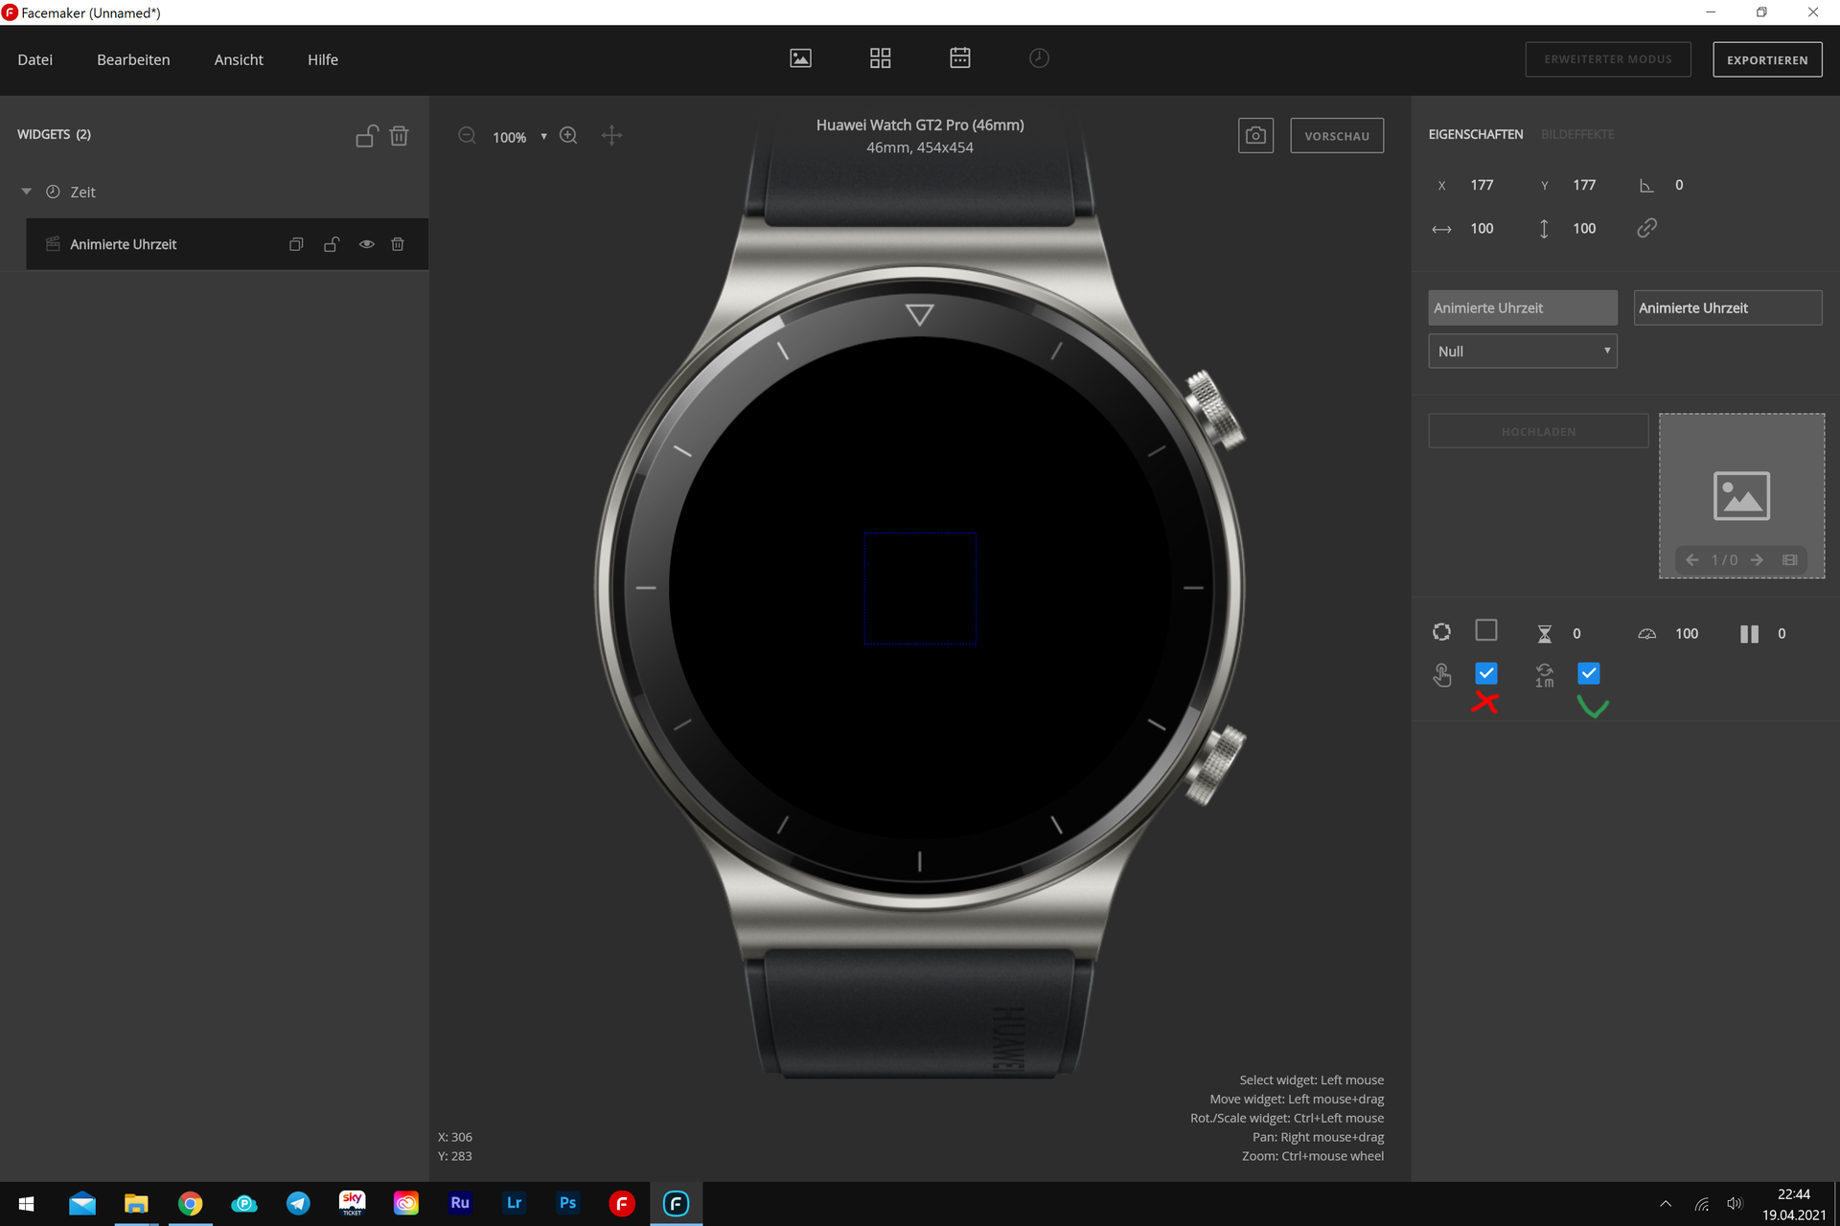Hide the Animierte Uhrzeit widget with eye icon
1840x1226 pixels.
tap(366, 244)
